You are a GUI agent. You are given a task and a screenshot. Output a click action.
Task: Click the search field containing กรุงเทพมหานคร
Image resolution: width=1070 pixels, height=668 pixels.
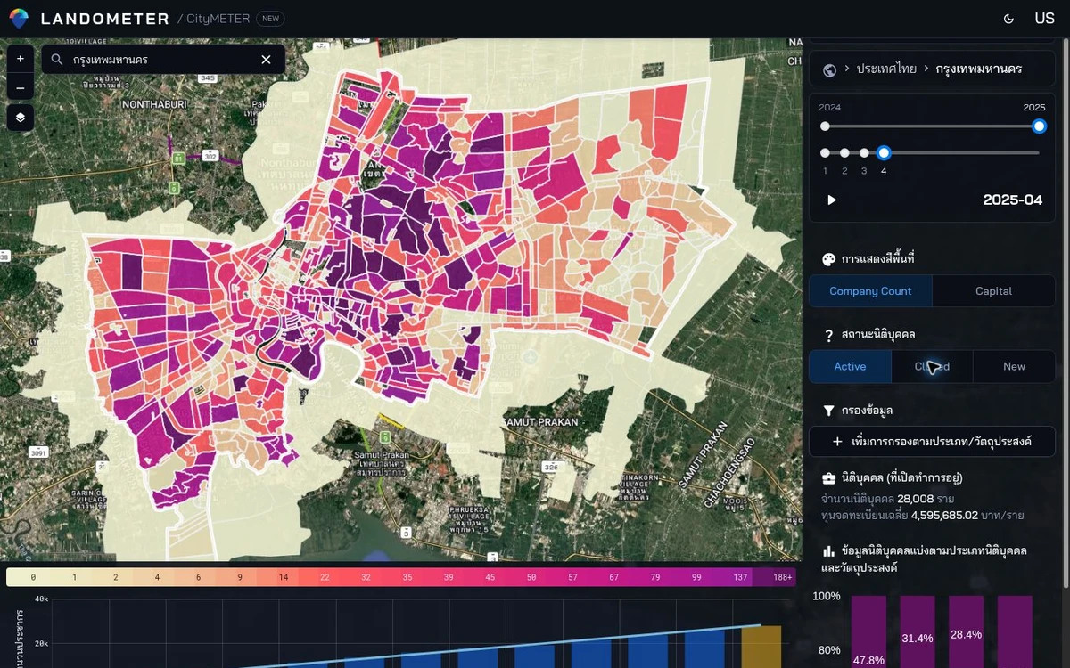(x=161, y=60)
